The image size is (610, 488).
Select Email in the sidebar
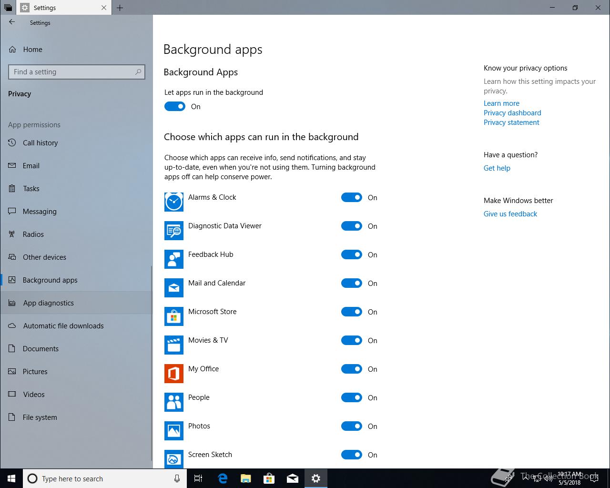click(x=76, y=165)
